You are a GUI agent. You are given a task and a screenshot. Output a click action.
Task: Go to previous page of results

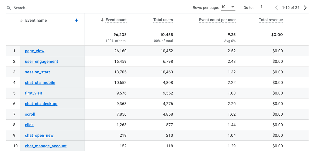(276, 8)
